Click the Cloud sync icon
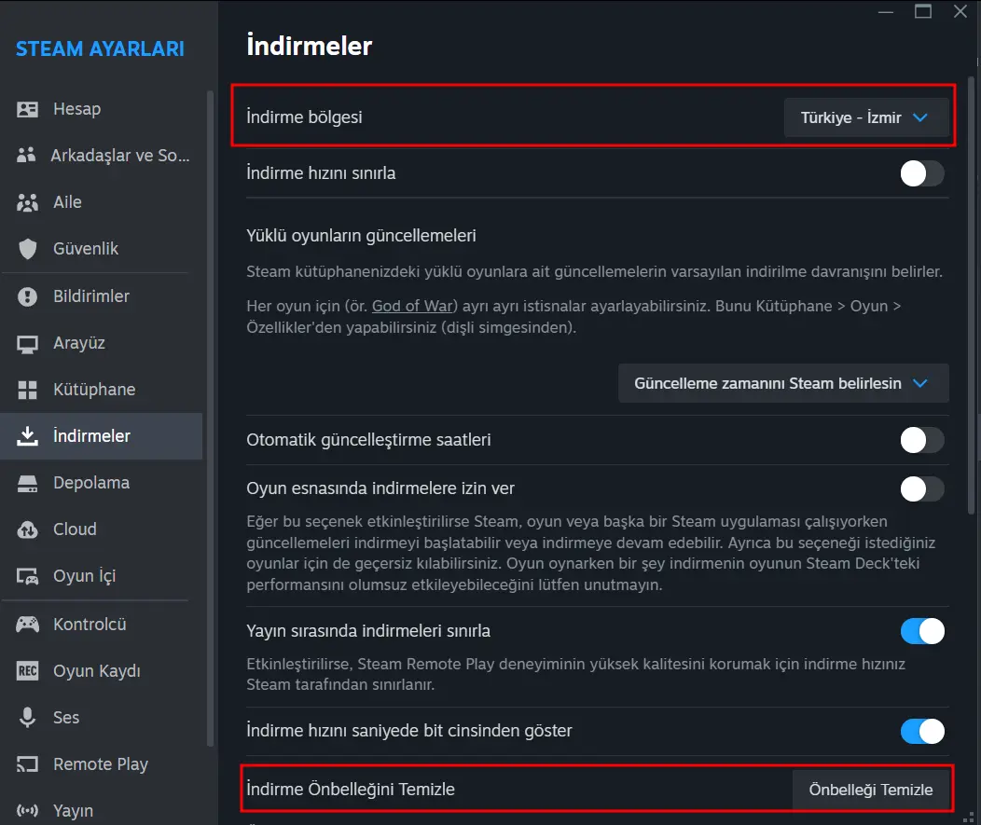This screenshot has width=981, height=825. 27,529
